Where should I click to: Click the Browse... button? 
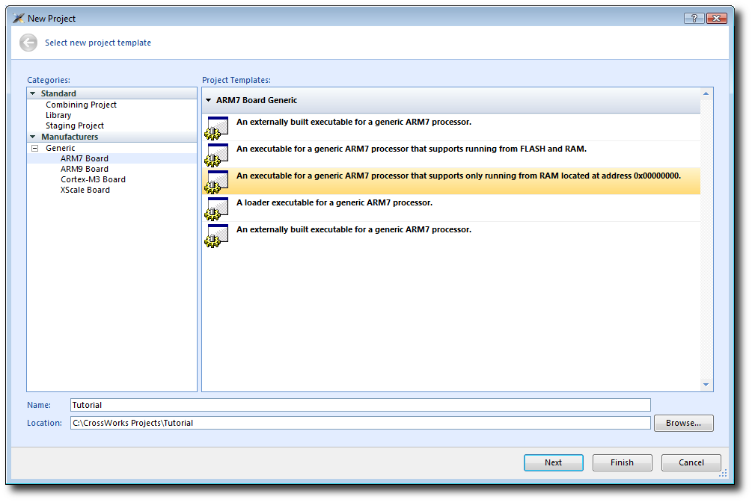click(x=683, y=423)
